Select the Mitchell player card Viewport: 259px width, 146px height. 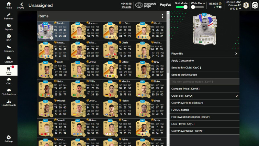pyautogui.click(x=53, y=108)
